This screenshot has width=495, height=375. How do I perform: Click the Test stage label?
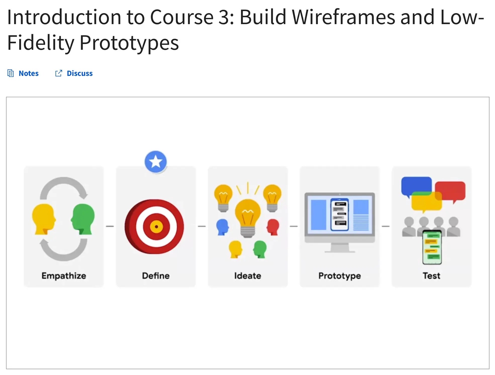click(x=431, y=275)
